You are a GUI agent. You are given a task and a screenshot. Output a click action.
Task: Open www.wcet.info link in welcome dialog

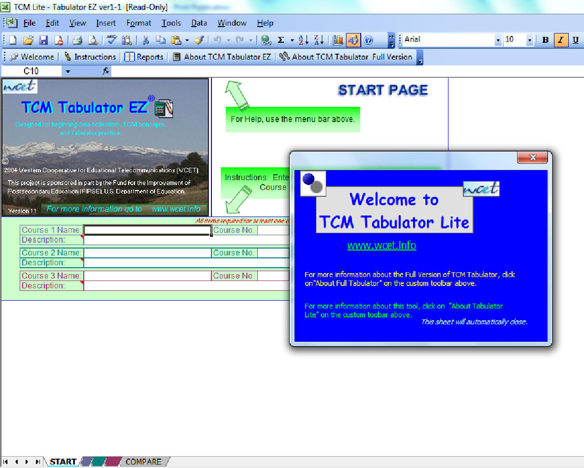[381, 245]
